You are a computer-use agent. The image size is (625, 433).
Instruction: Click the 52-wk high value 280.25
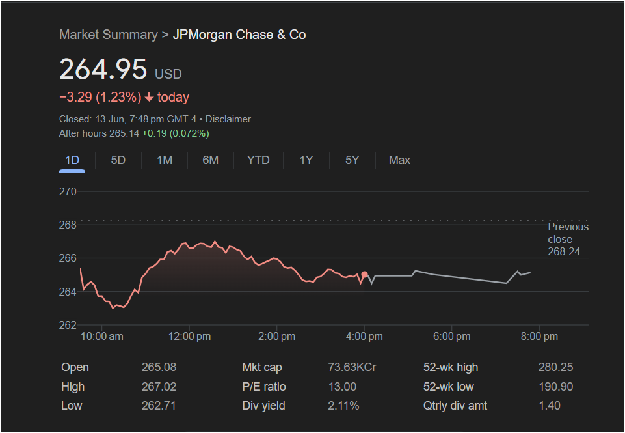click(555, 367)
